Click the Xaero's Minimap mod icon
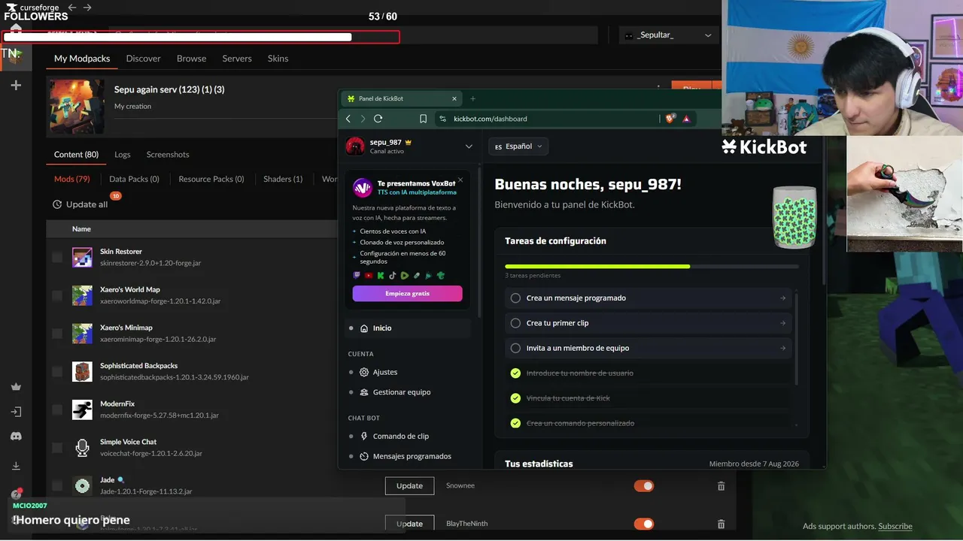The height and width of the screenshot is (541, 963). pos(82,333)
